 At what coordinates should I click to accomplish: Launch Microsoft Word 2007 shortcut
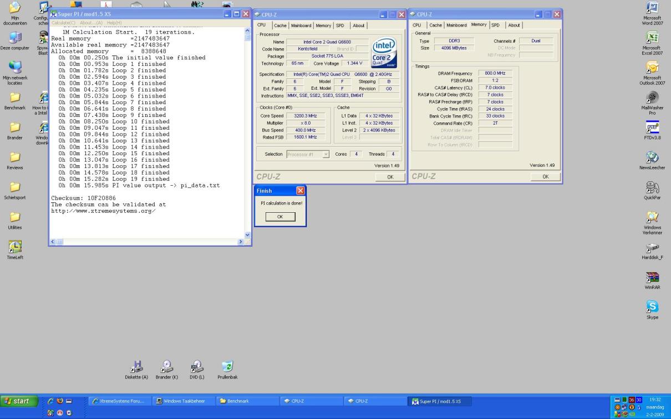(652, 13)
